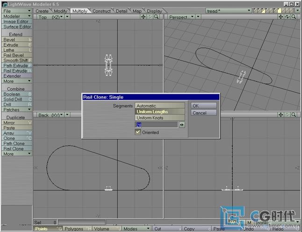
Task: Click the arrow stepper beside the 28 field
Action: pos(182,125)
